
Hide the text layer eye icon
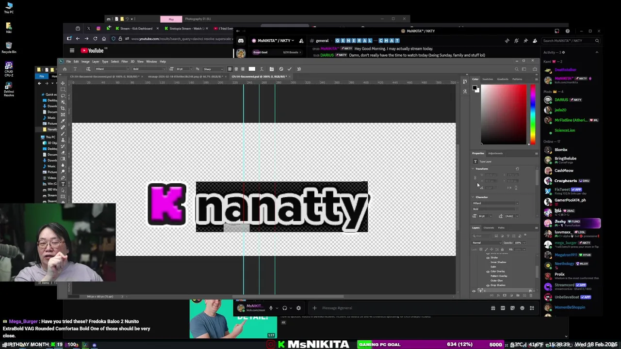474,291
